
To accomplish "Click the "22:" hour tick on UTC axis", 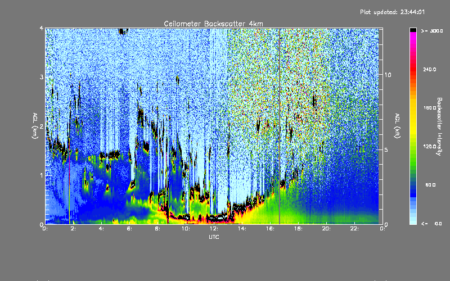I will (x=354, y=229).
